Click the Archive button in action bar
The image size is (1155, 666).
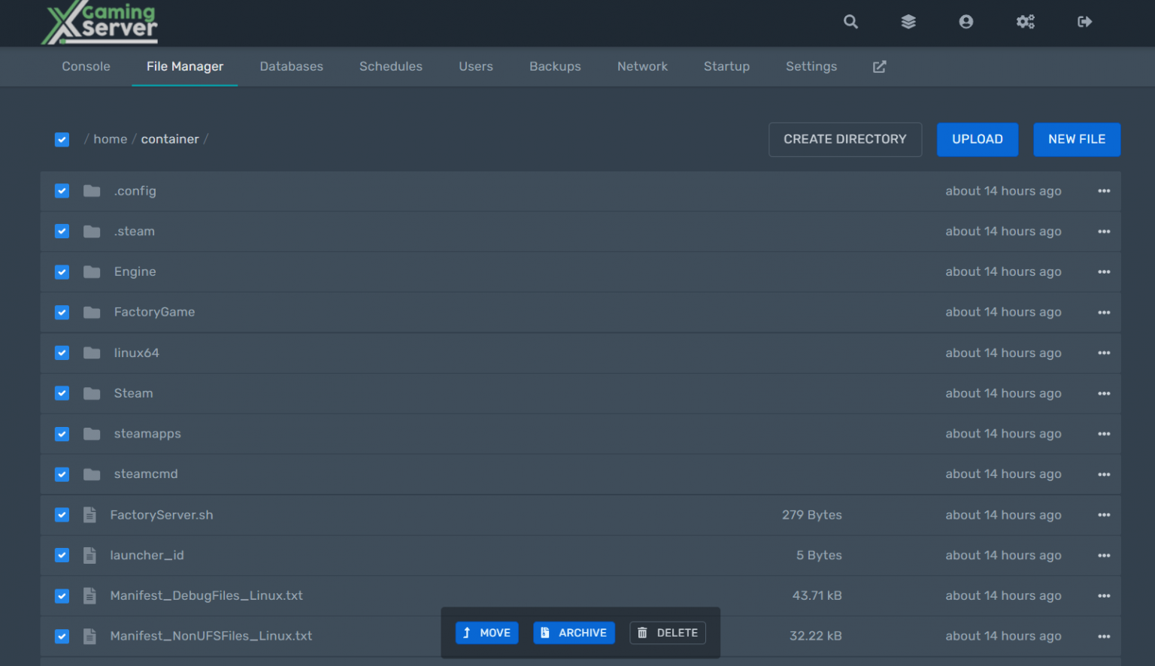pos(574,633)
